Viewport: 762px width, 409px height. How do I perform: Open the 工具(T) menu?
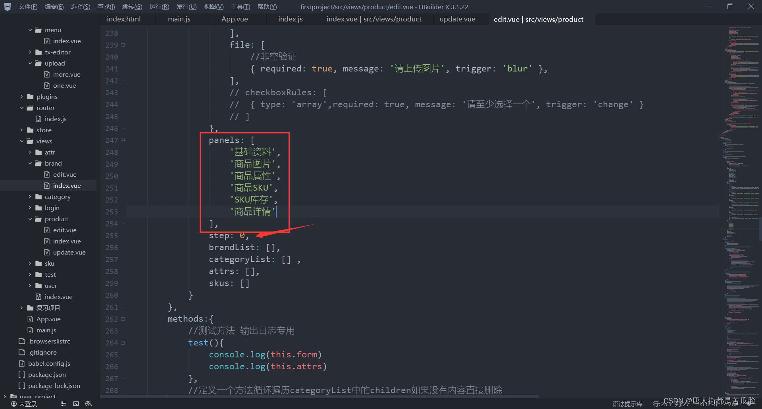pyautogui.click(x=241, y=7)
